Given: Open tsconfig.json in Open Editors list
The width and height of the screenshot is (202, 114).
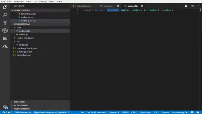Looking at the screenshot, I should (x=40, y=14).
